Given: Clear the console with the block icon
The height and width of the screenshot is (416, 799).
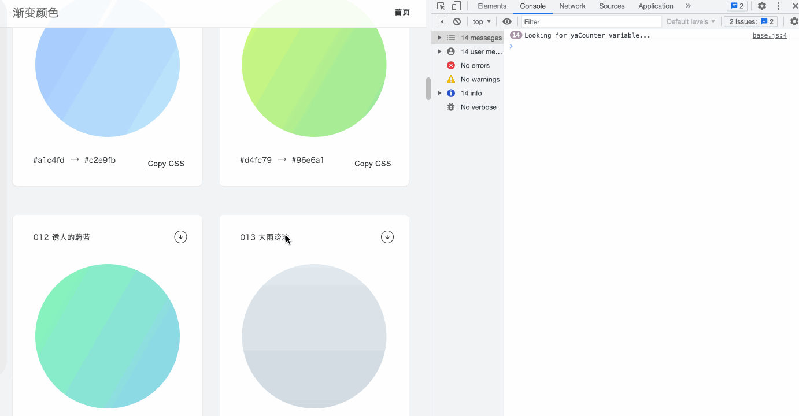Looking at the screenshot, I should 457,21.
